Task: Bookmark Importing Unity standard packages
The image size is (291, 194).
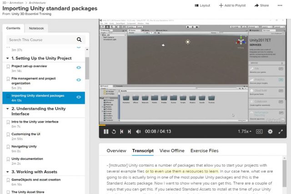Action: 8,96
